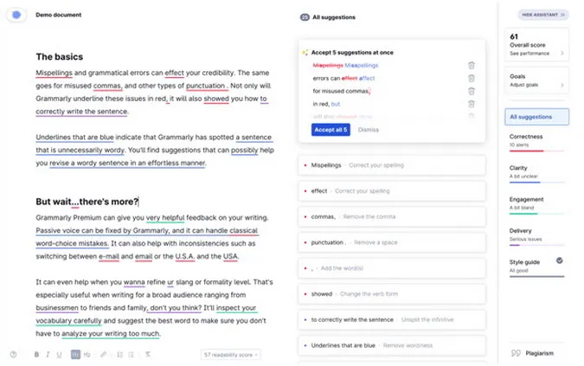
Task: Delete the 'errors can affect' suggestion
Action: tap(472, 78)
